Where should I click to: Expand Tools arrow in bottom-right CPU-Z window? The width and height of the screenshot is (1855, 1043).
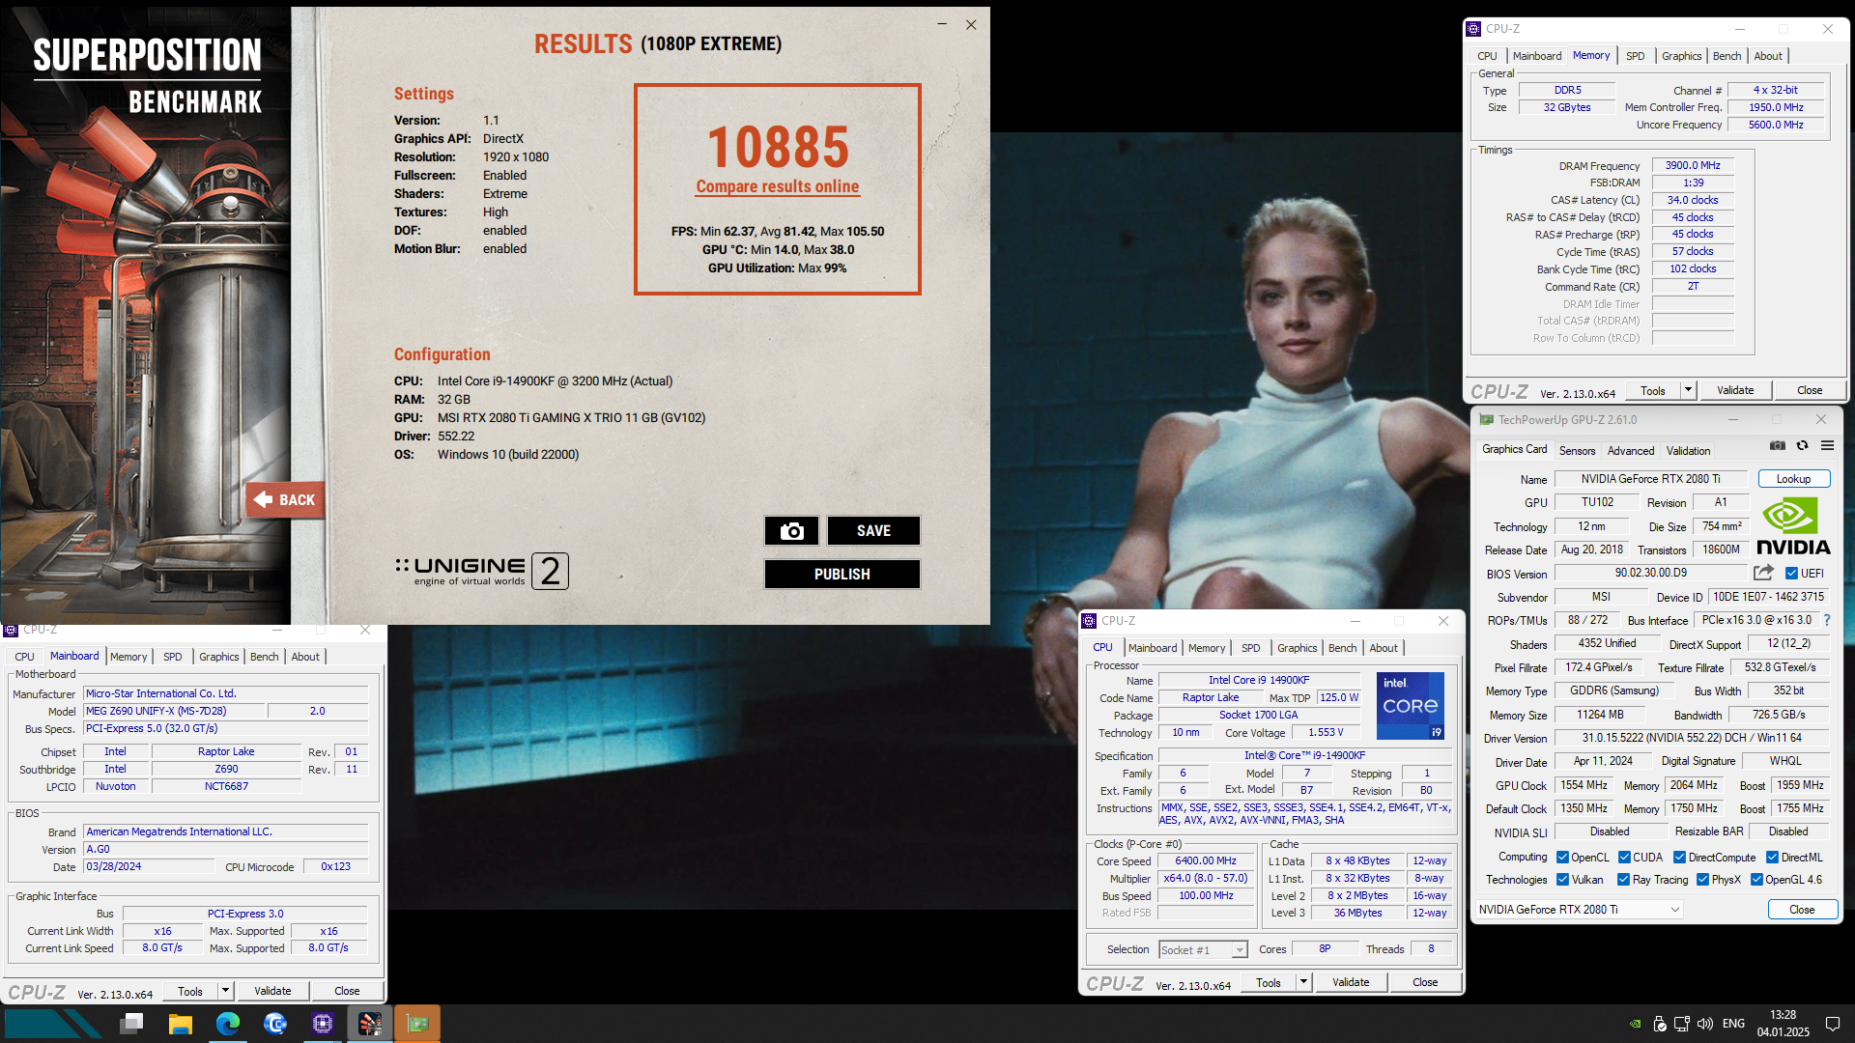click(1302, 982)
